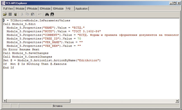The height and width of the screenshot is (110, 182).
Task: Click the "Call Module_5.SaveChanges" line
Action: pyautogui.click(x=26, y=53)
